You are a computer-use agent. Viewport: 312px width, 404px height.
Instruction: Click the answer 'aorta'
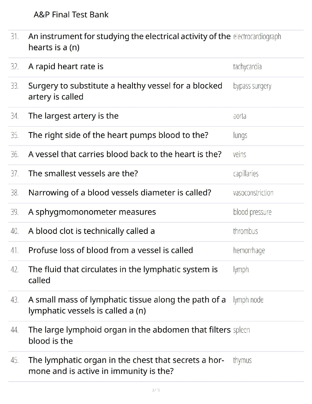(240, 116)
